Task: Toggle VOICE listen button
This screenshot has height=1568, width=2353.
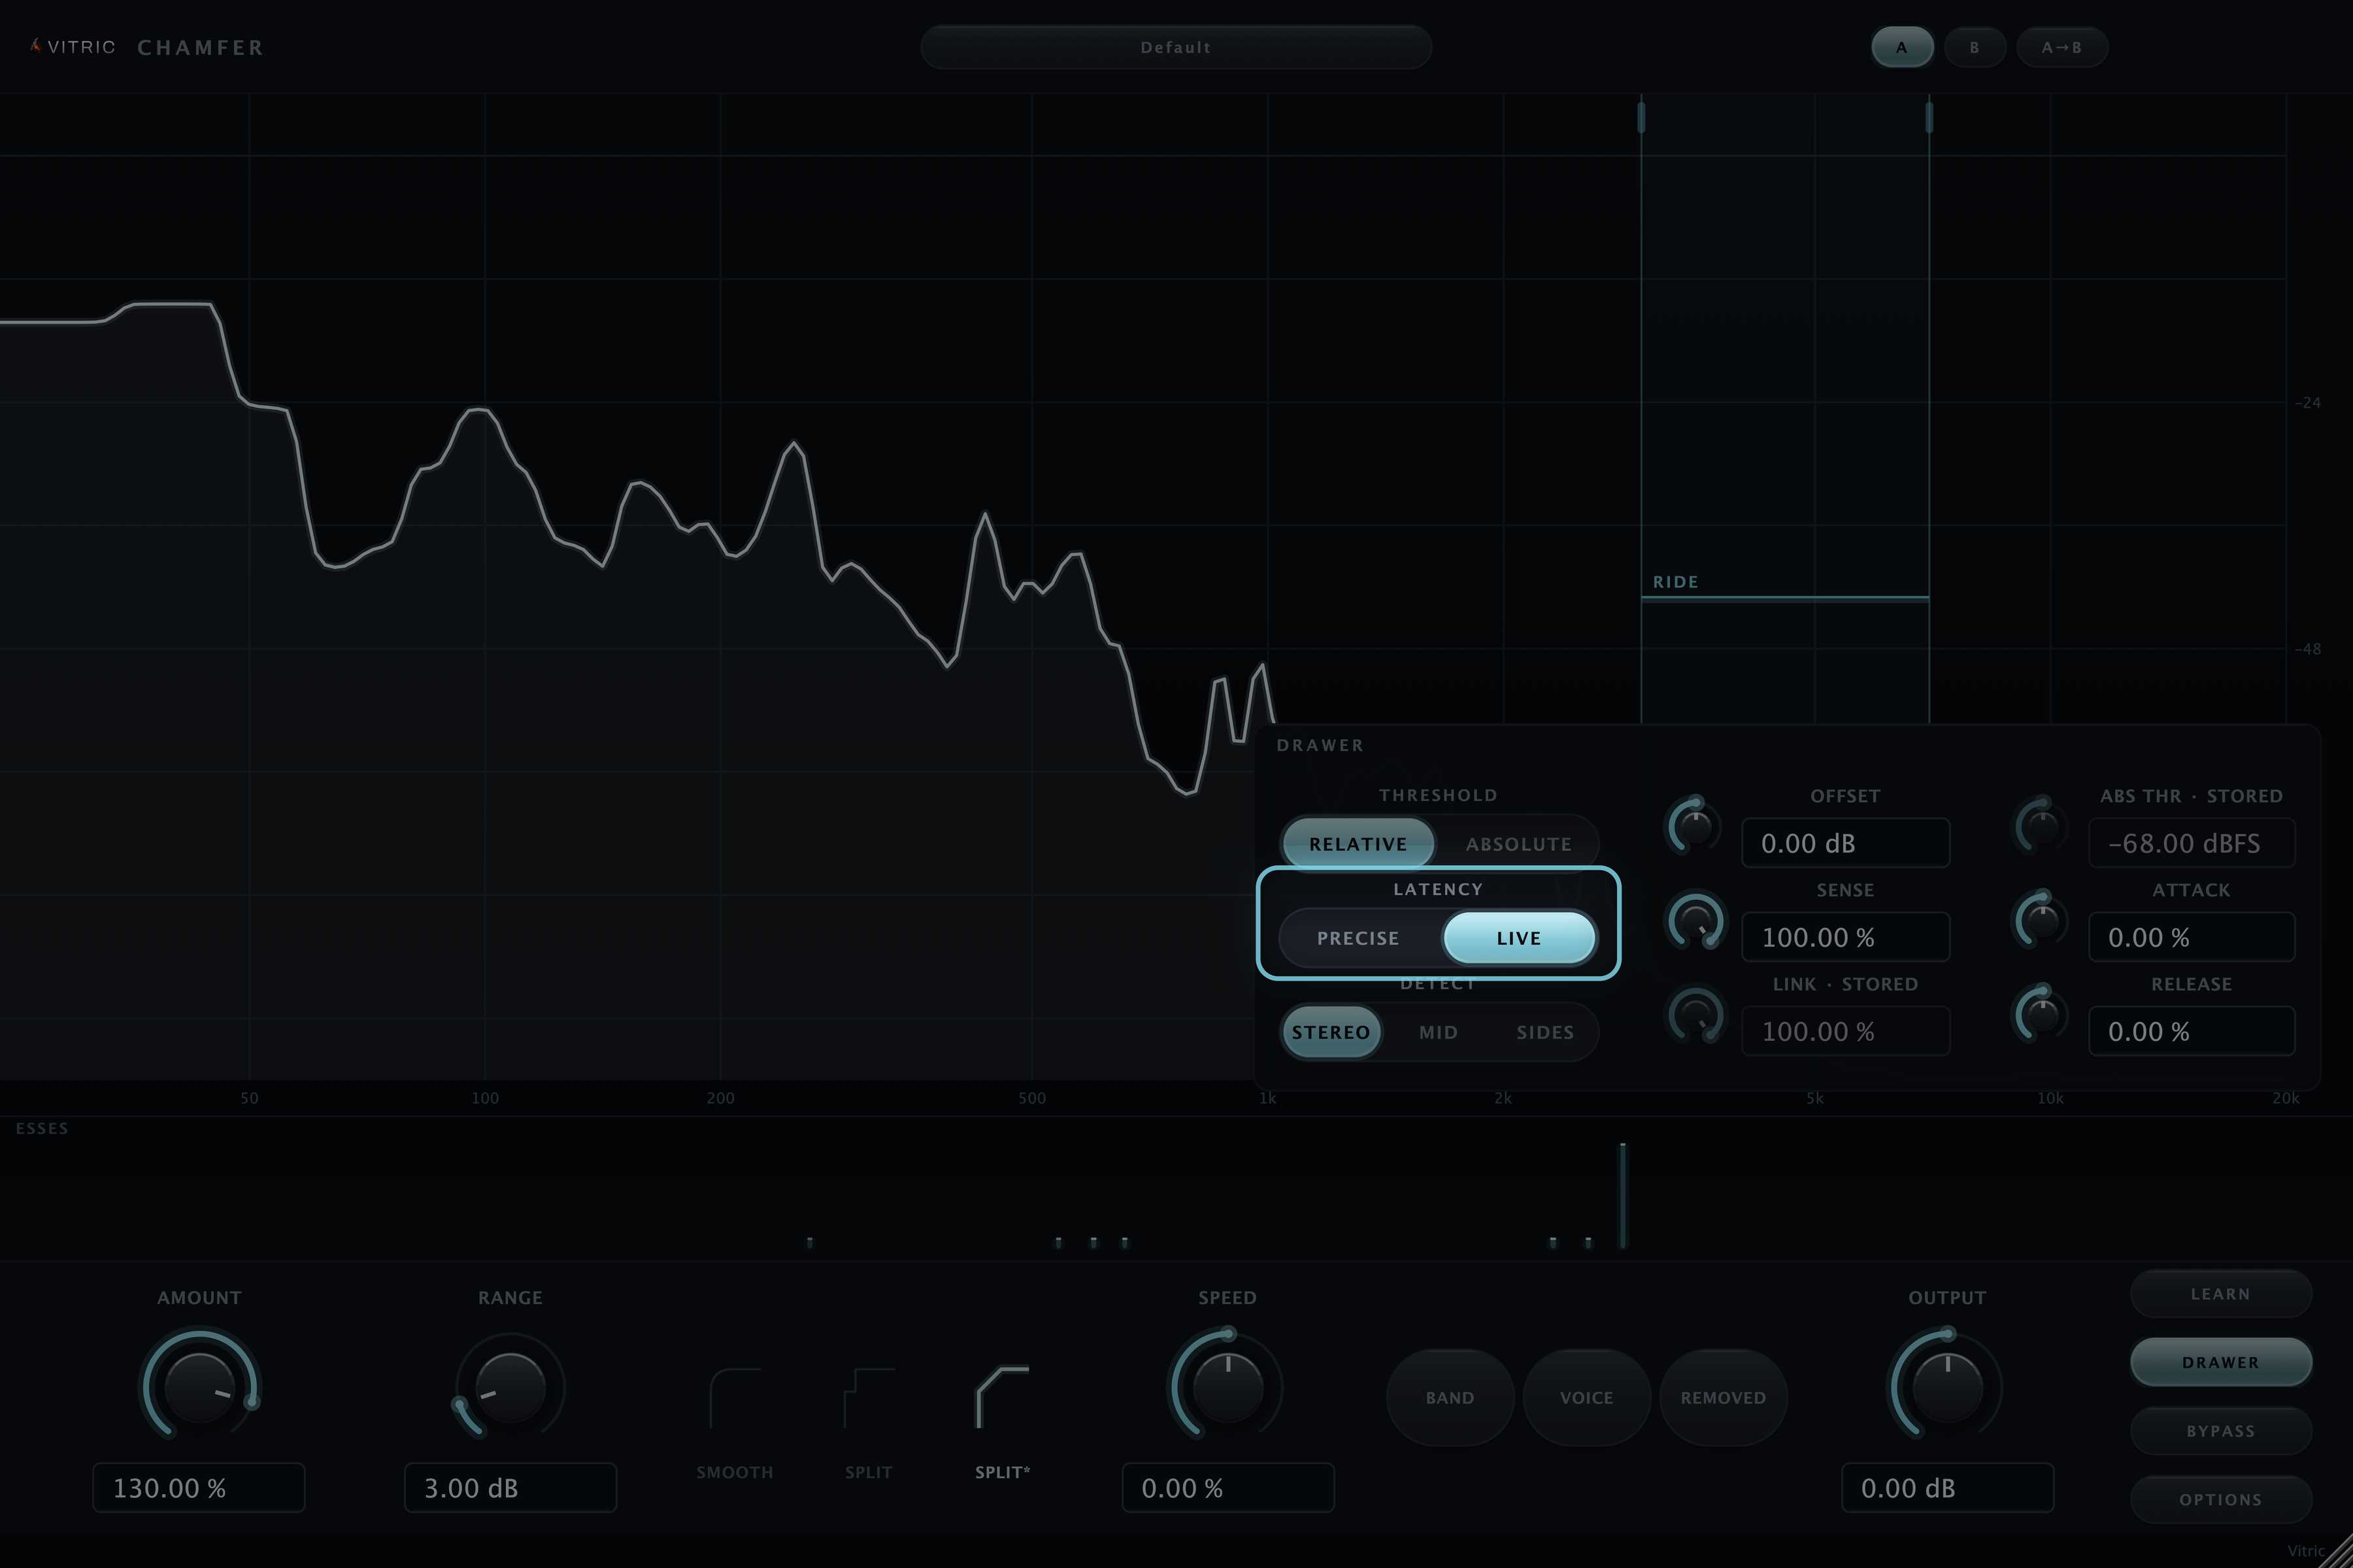Action: (x=1587, y=1397)
